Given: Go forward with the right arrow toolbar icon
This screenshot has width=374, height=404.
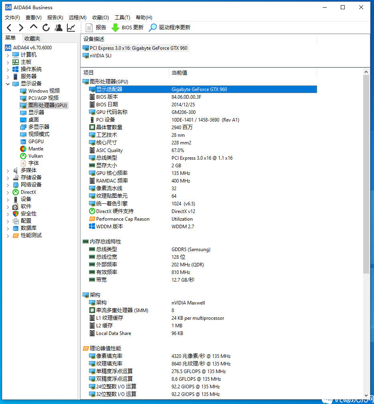Looking at the screenshot, I should point(21,28).
